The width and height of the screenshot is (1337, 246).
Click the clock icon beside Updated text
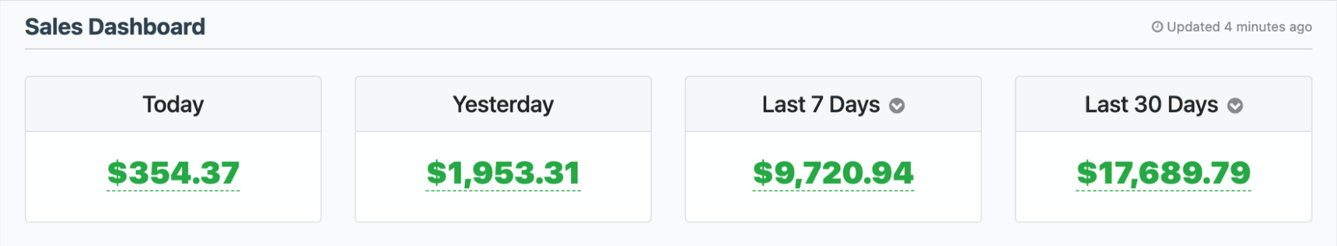[x=1157, y=27]
